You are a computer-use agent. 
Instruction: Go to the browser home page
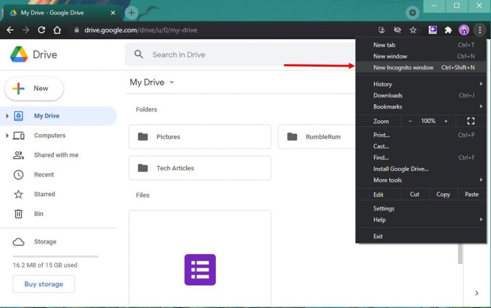point(57,30)
